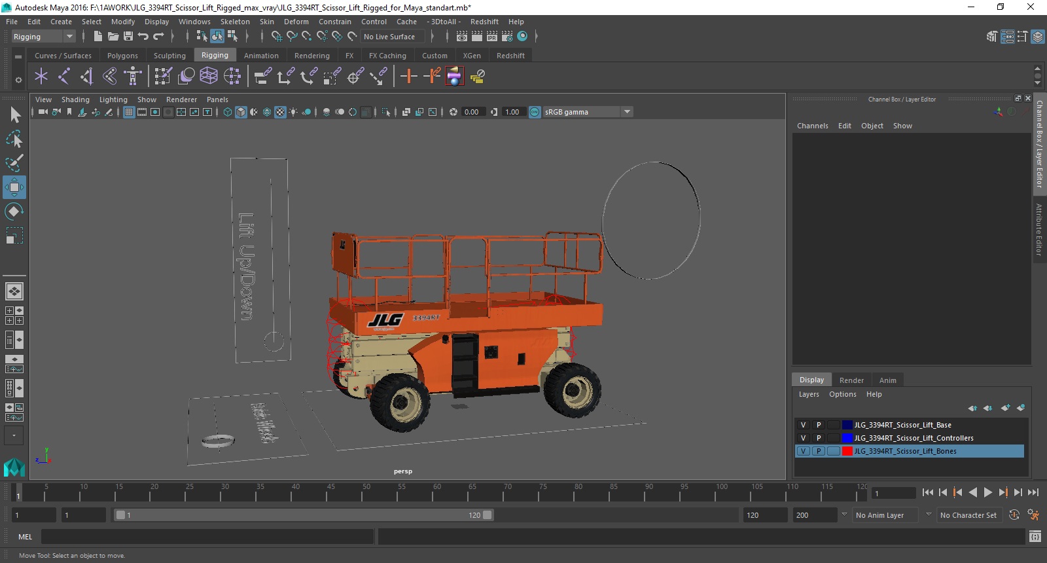Click the Undo arrow icon
This screenshot has width=1047, height=563.
tap(143, 37)
